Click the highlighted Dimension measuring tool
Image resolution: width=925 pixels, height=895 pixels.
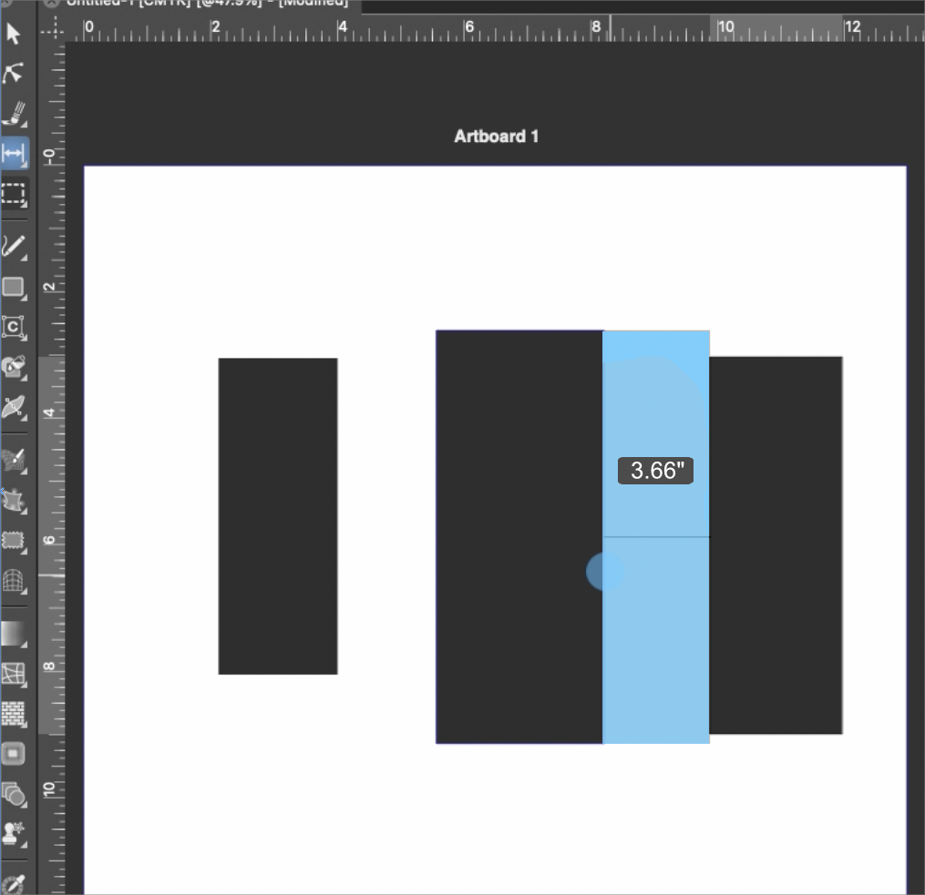pyautogui.click(x=14, y=153)
